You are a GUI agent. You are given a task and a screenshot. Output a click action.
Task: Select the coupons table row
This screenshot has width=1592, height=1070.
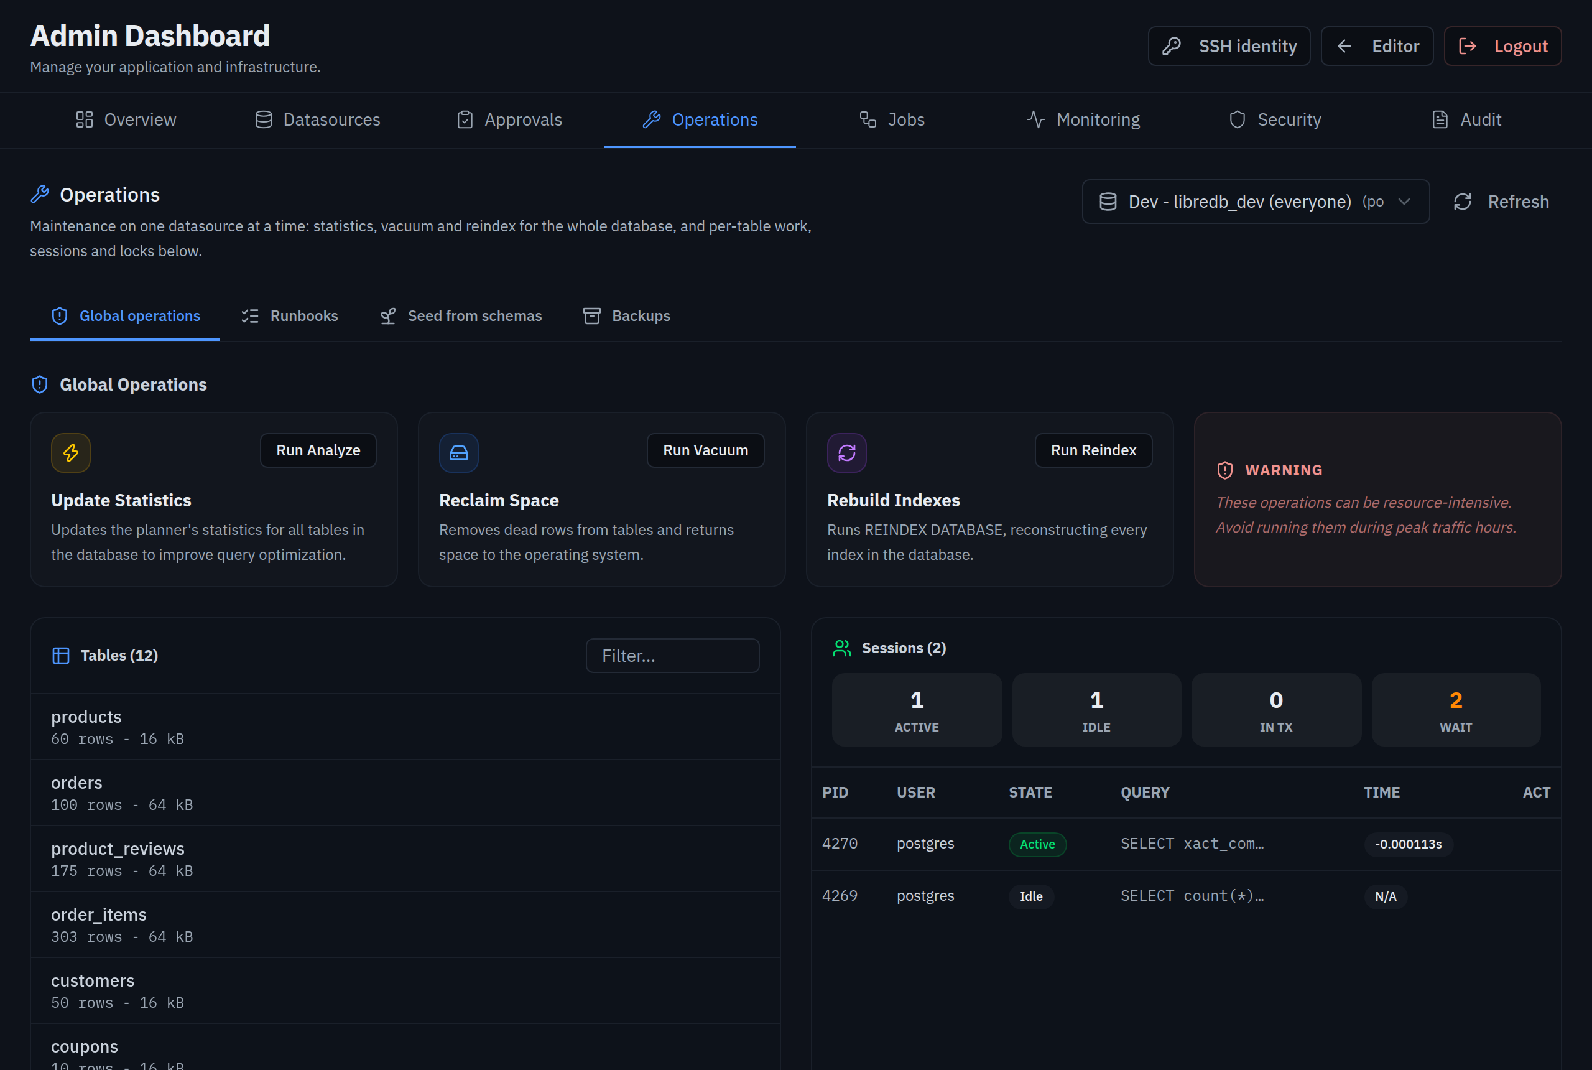pyautogui.click(x=405, y=1047)
